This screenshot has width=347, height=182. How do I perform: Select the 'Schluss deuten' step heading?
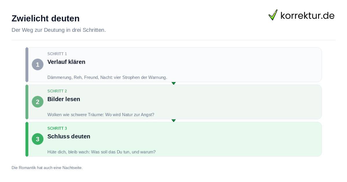(x=69, y=136)
